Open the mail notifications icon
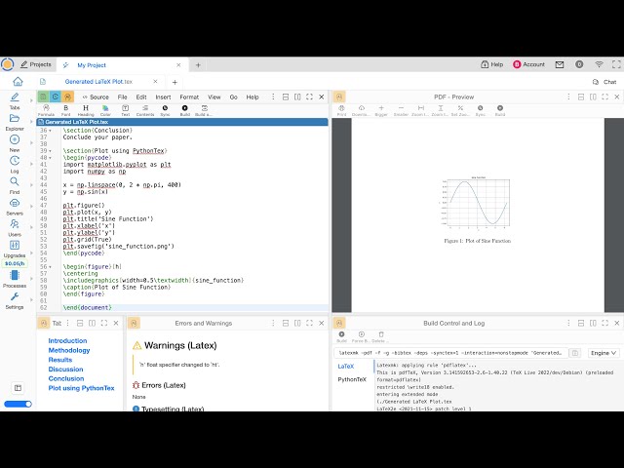This screenshot has height=468, width=624. click(x=560, y=64)
